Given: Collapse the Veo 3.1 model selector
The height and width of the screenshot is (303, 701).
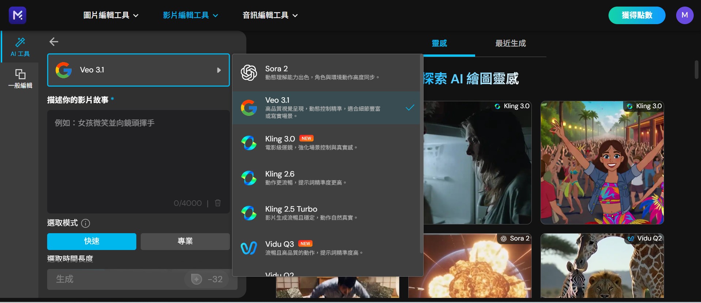Looking at the screenshot, I should pyautogui.click(x=139, y=70).
